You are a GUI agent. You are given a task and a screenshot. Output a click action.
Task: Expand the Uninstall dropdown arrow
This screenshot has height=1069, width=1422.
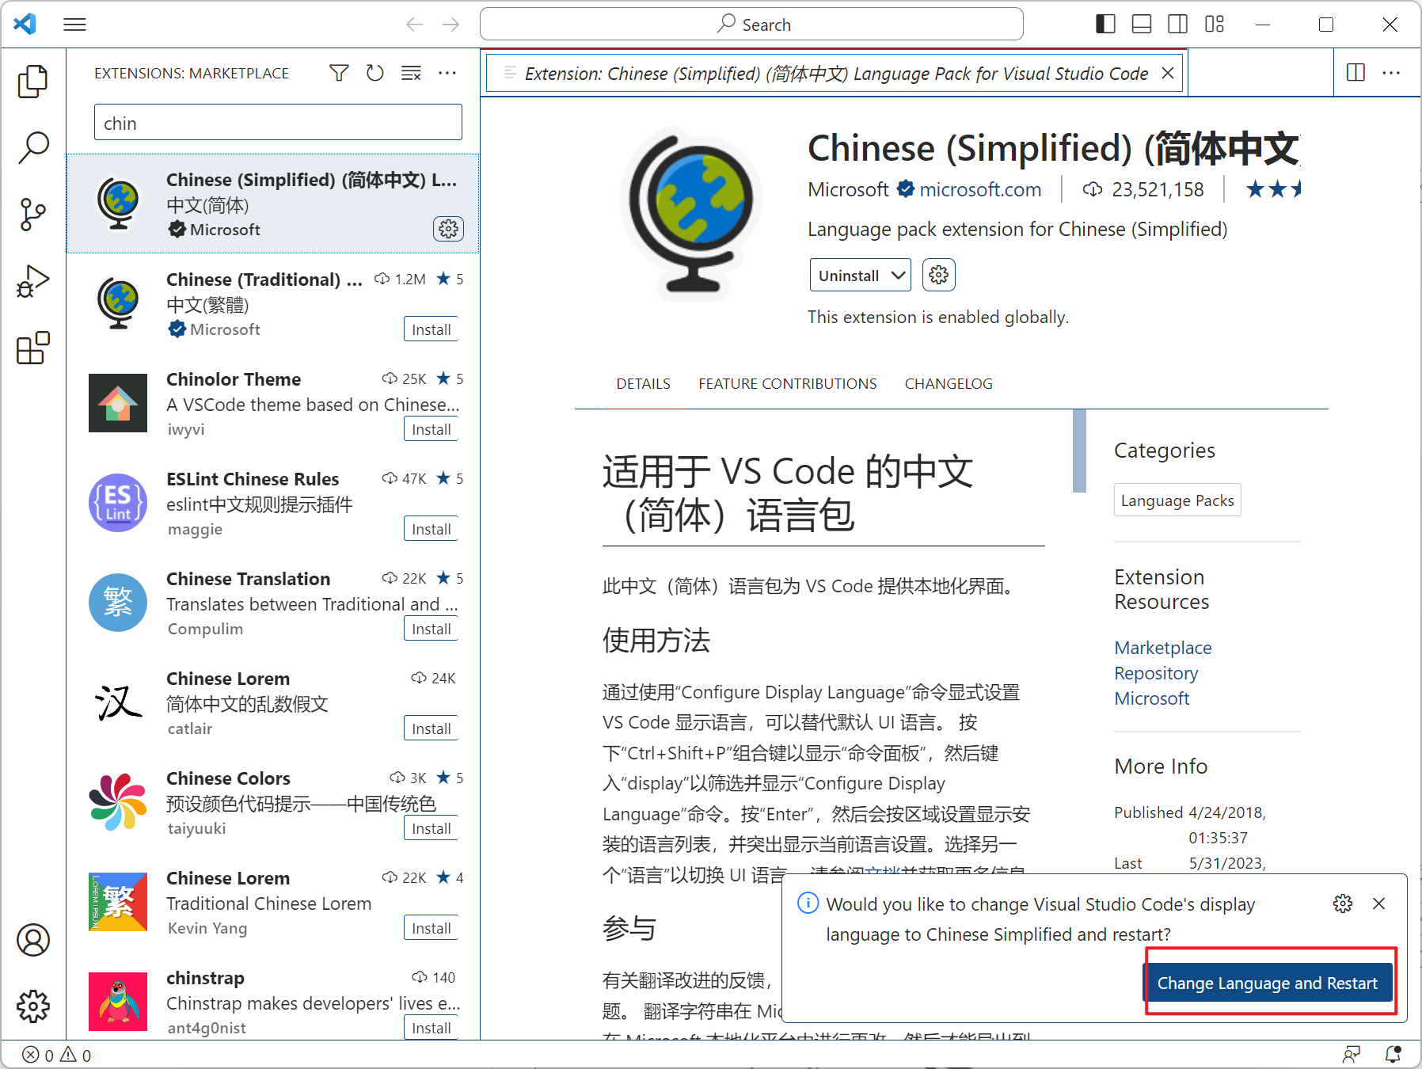coord(898,275)
